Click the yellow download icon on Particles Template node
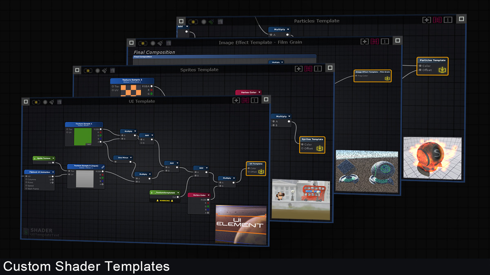The width and height of the screenshot is (490, 275). [x=442, y=70]
